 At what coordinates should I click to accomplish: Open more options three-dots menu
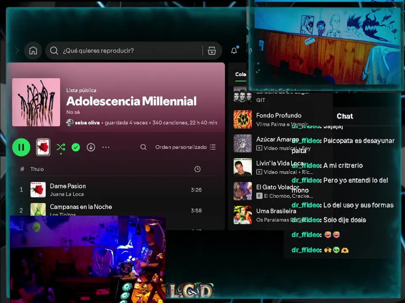[106, 147]
